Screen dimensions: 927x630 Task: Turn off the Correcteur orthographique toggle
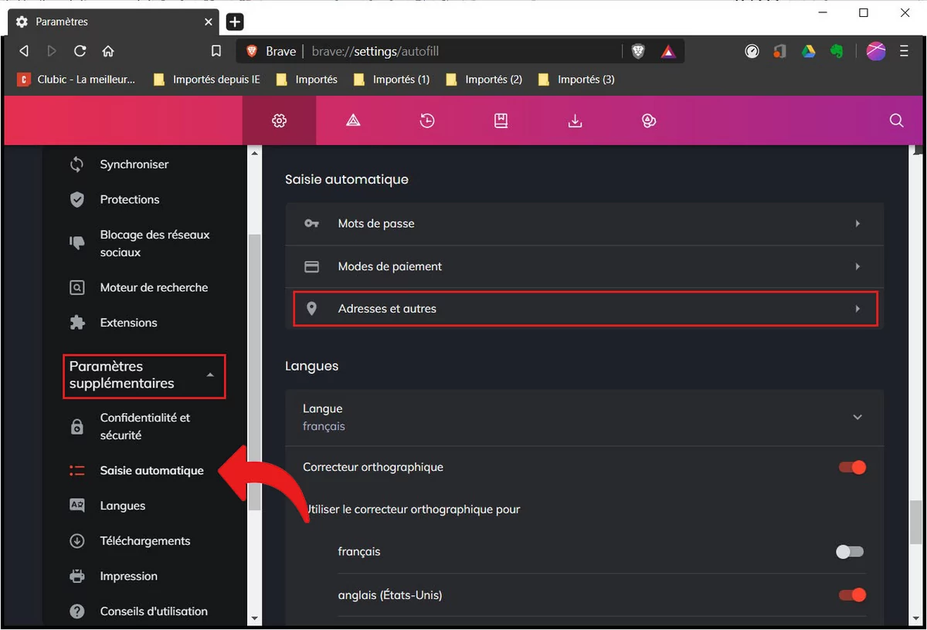tap(852, 467)
